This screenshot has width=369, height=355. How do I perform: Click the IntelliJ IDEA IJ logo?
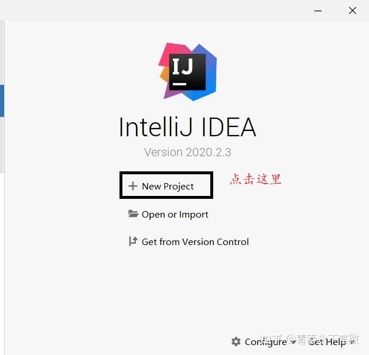(187, 72)
